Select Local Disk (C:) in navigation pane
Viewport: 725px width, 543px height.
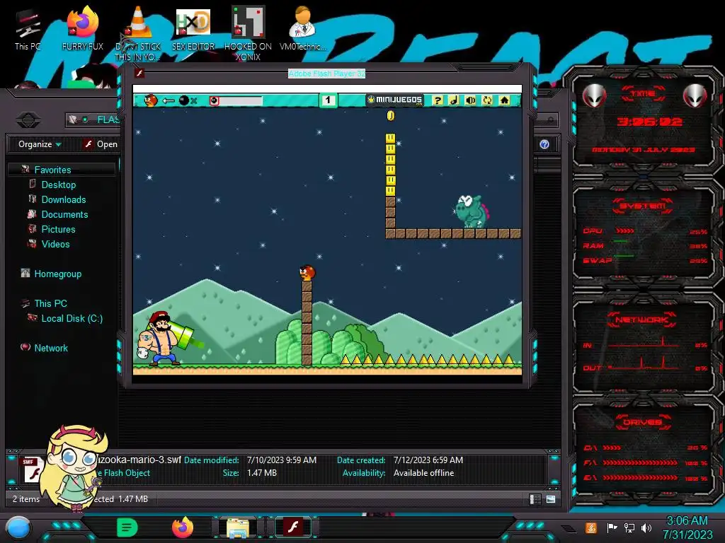coord(72,318)
